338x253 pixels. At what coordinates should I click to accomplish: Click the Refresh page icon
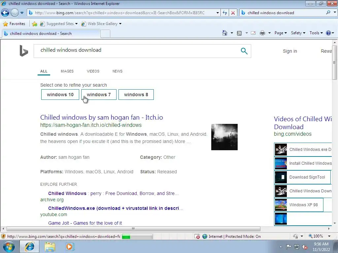click(225, 13)
